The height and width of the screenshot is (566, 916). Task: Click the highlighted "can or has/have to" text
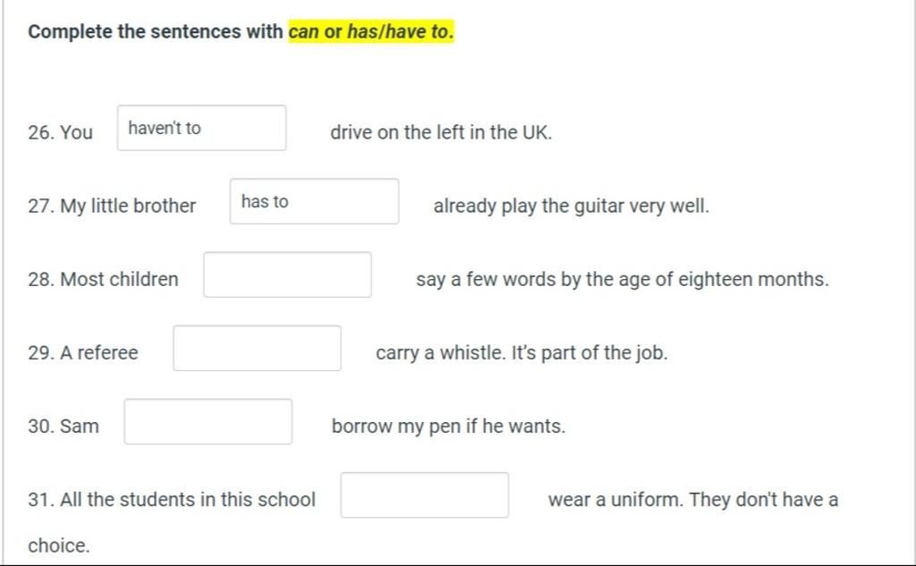[370, 32]
